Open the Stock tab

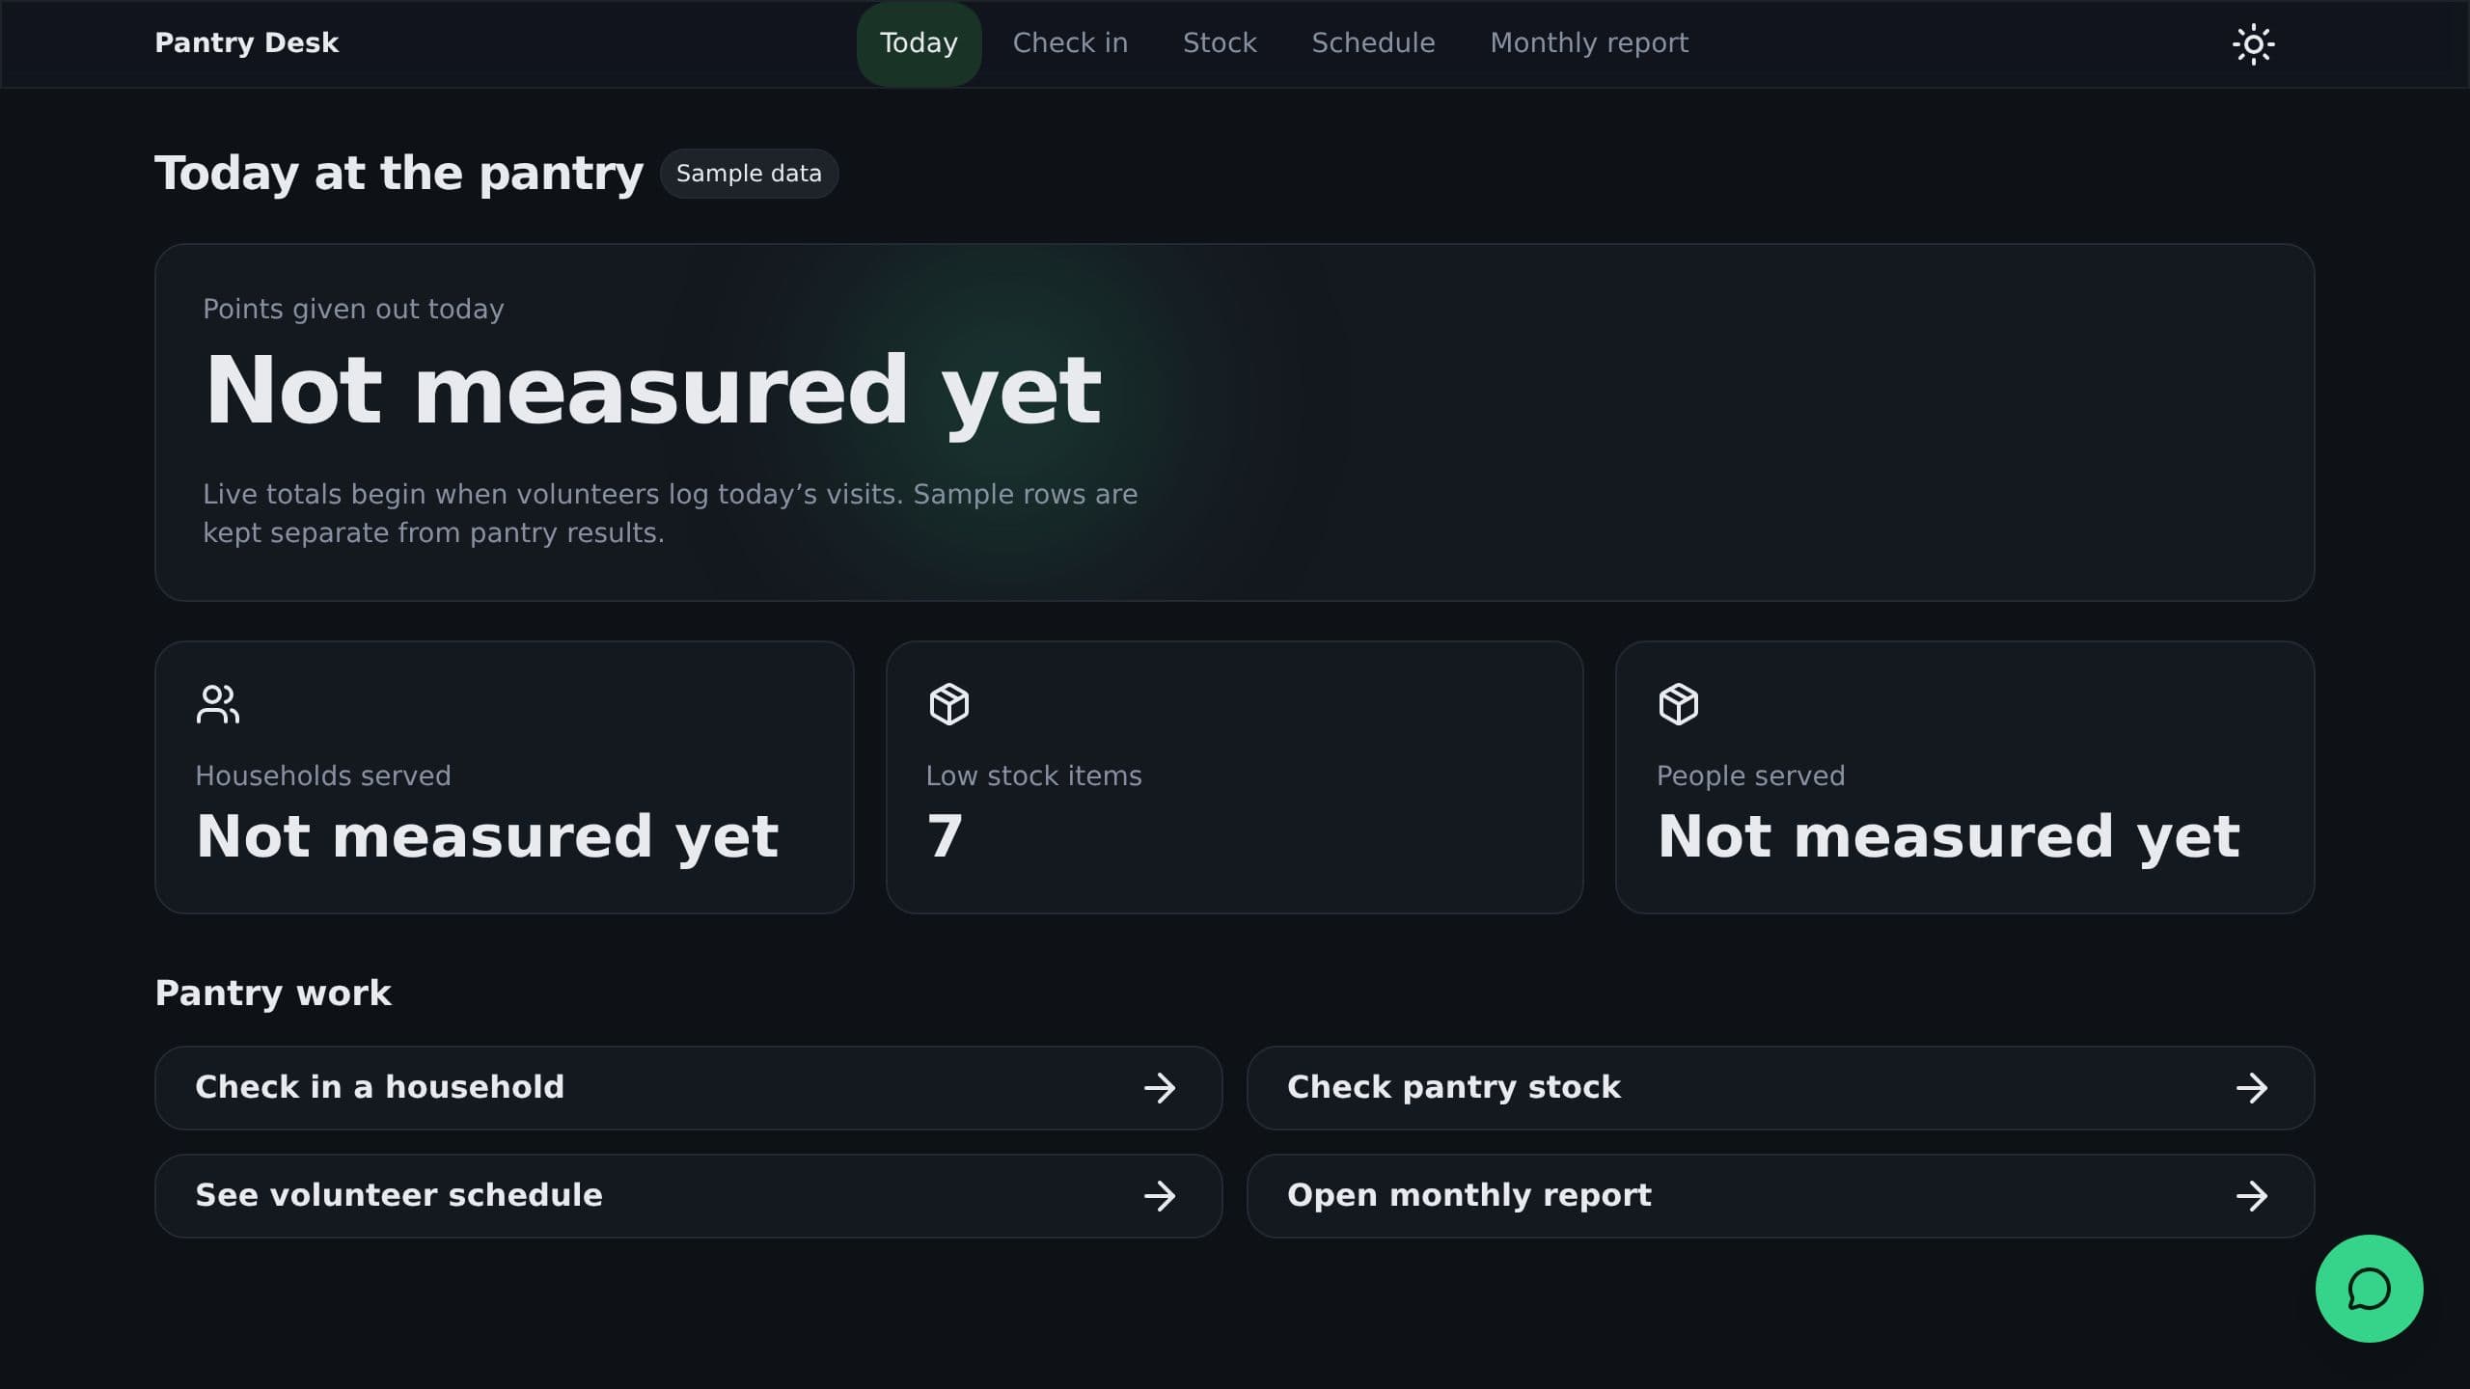point(1220,43)
